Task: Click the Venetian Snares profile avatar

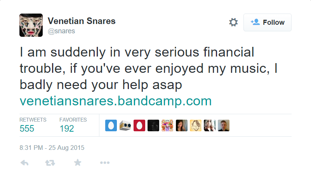Action: pyautogui.click(x=31, y=25)
